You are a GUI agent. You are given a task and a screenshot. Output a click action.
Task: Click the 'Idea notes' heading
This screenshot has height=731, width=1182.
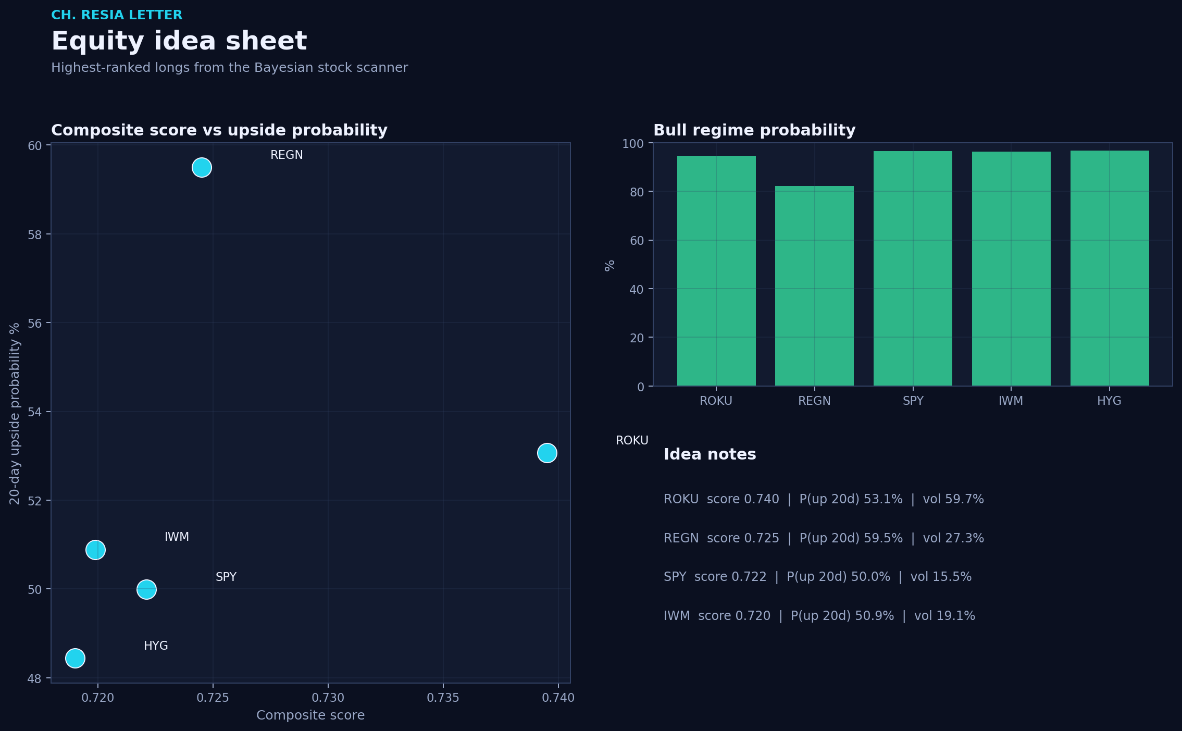(x=710, y=454)
